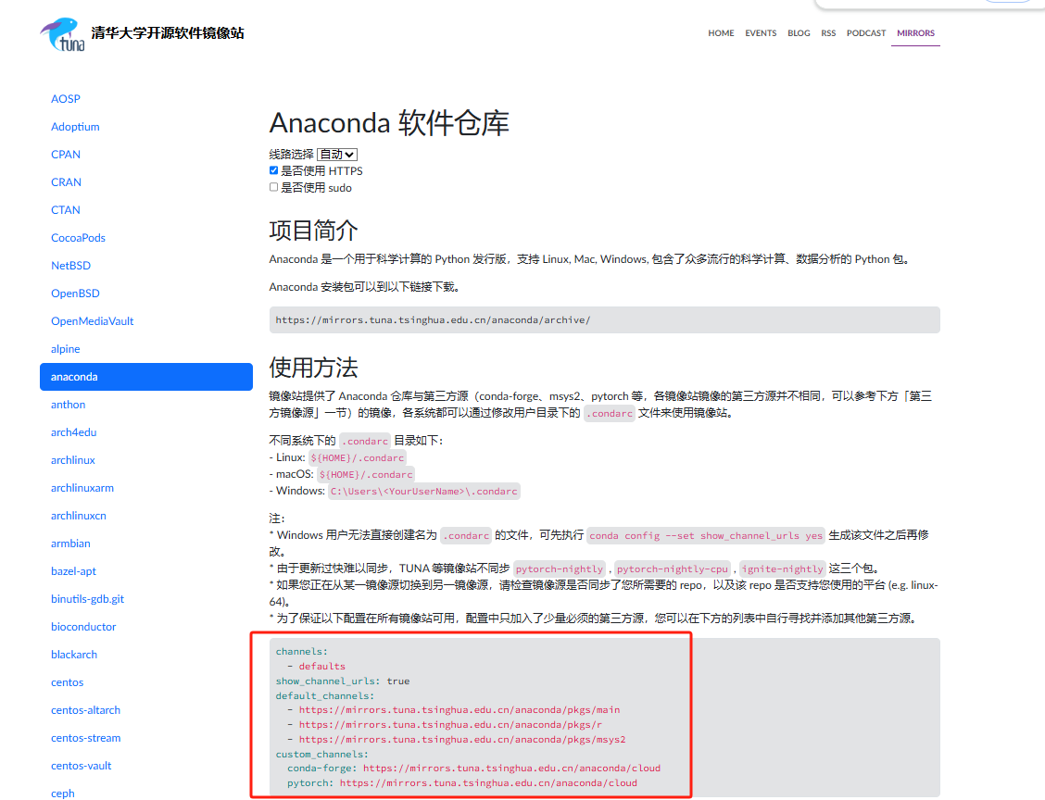Click the Anaconda 软件仓库 page heading

click(x=389, y=124)
